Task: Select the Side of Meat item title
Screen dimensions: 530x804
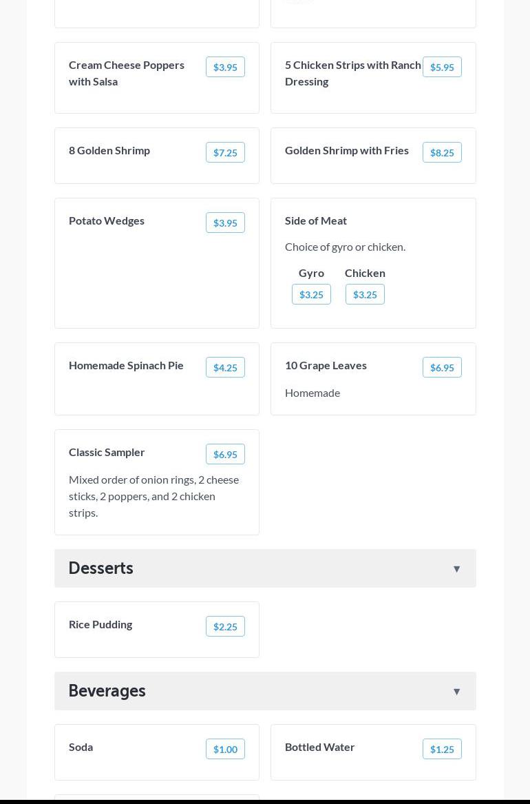Action: [316, 220]
